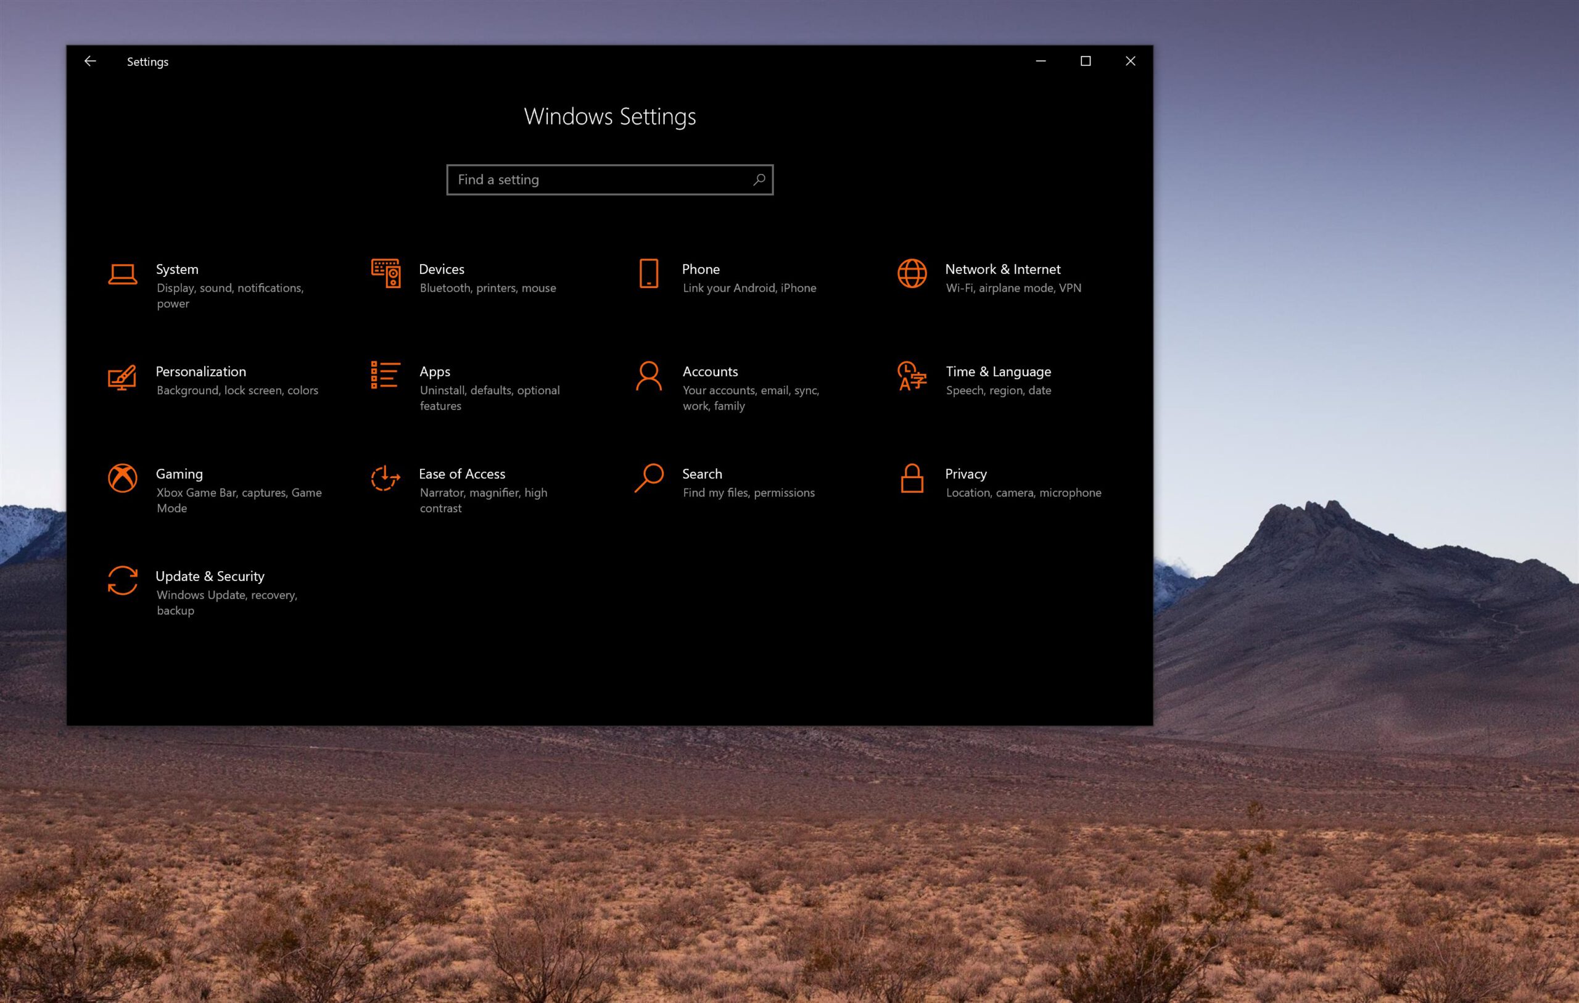Open Accounts settings label
Screen dimensions: 1579x1003
pos(710,371)
